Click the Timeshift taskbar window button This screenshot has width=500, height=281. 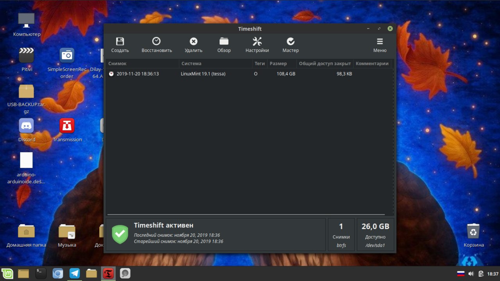pos(108,274)
